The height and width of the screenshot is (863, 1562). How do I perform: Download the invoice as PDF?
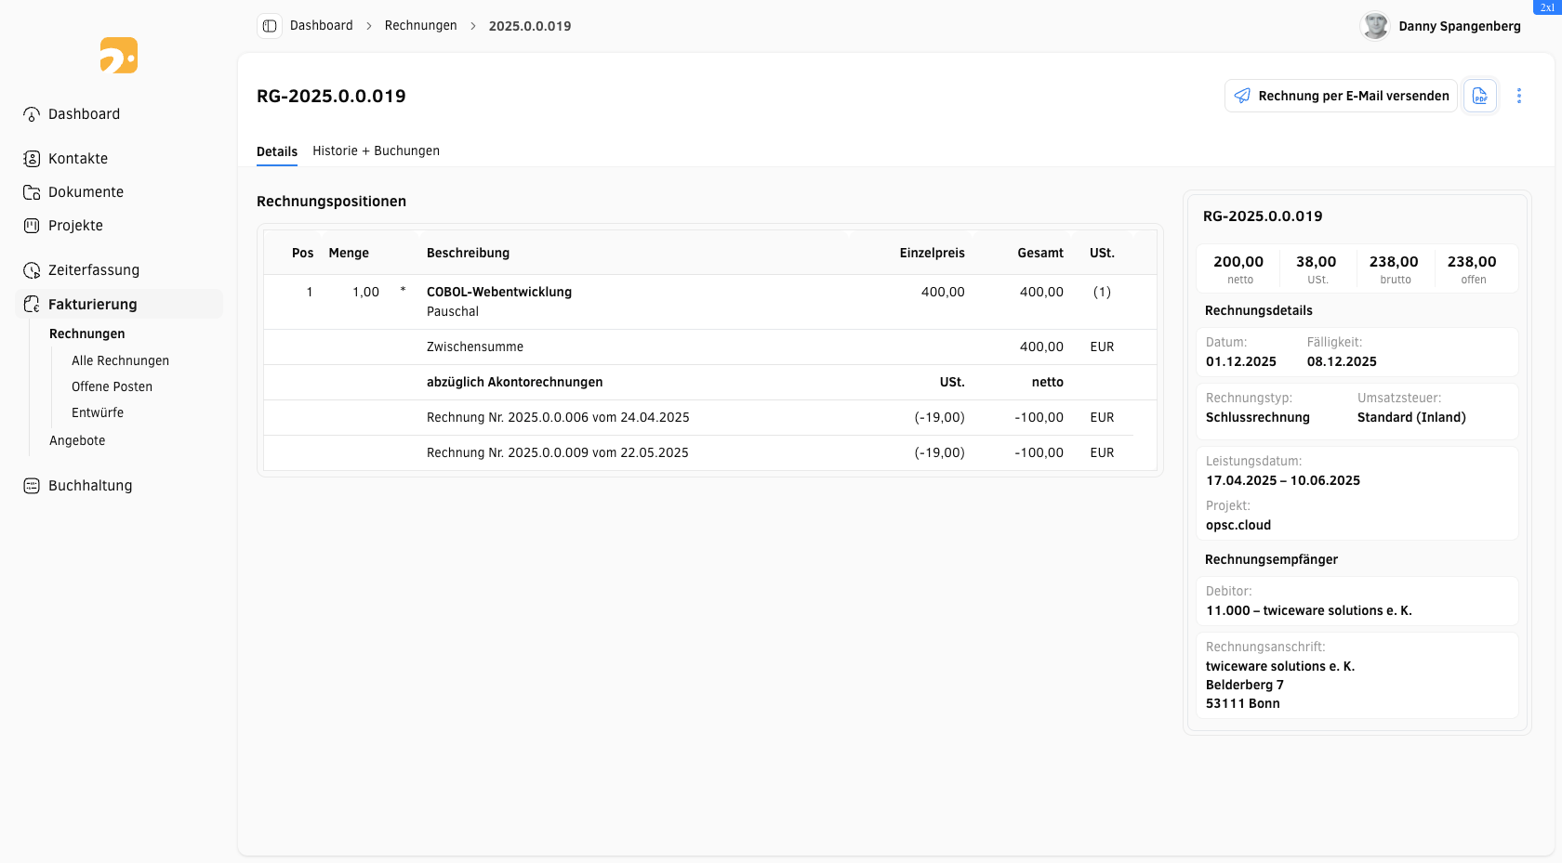[1480, 96]
